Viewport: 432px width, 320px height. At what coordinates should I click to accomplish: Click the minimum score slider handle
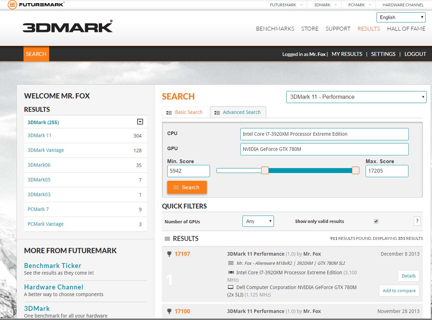(x=265, y=171)
